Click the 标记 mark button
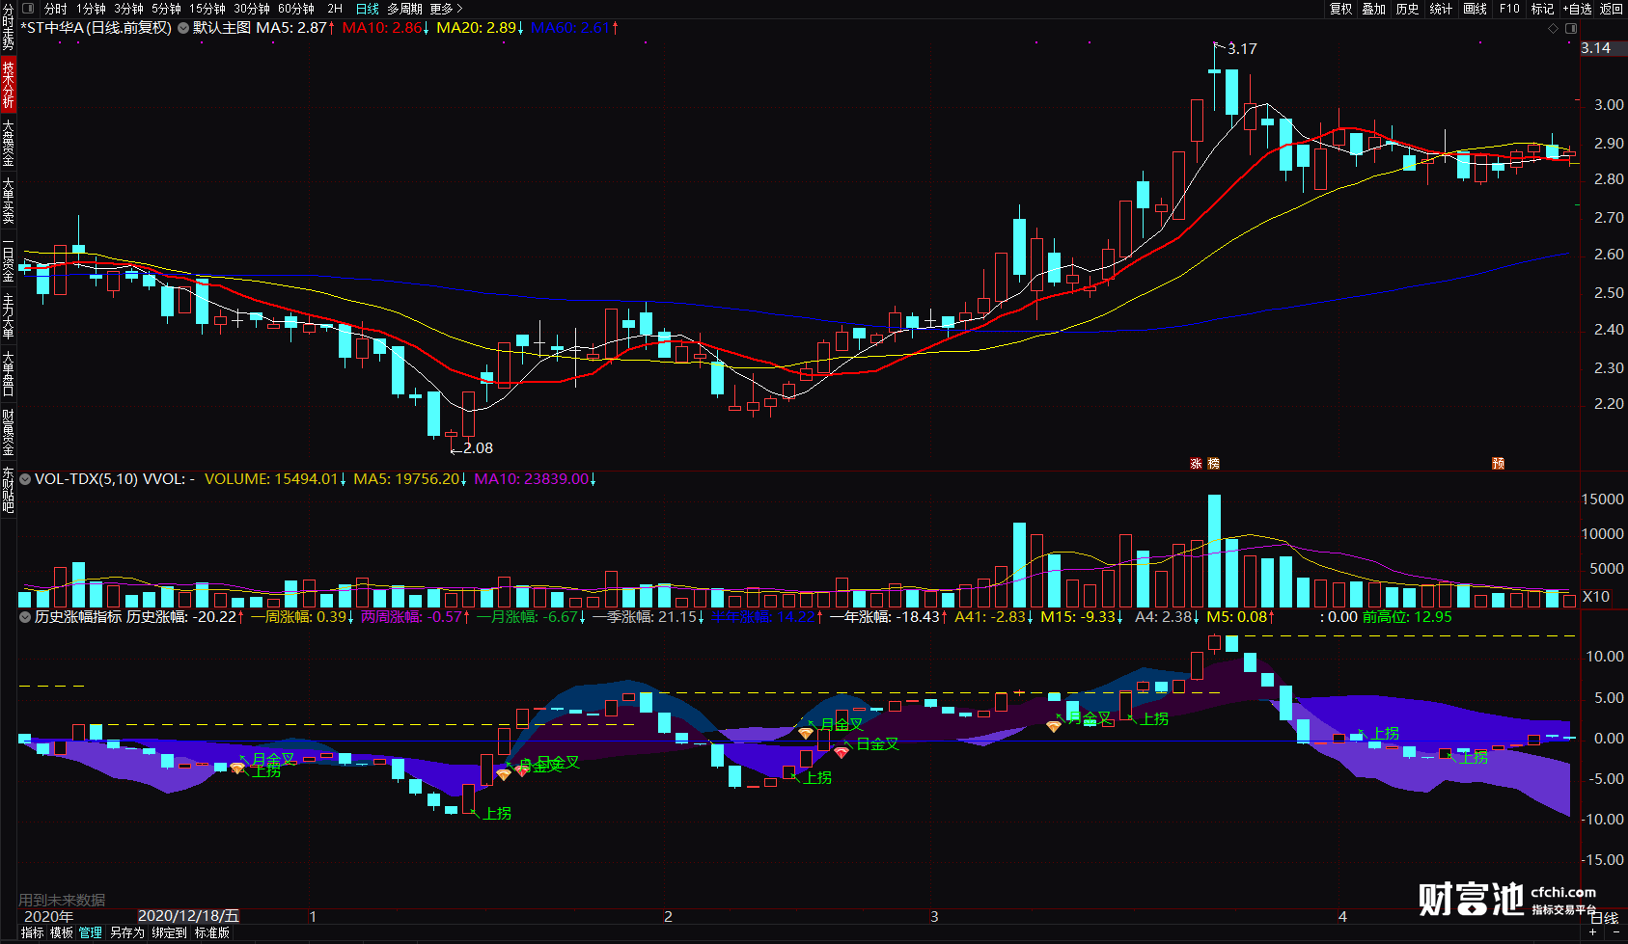This screenshot has height=944, width=1628. coord(1542,9)
